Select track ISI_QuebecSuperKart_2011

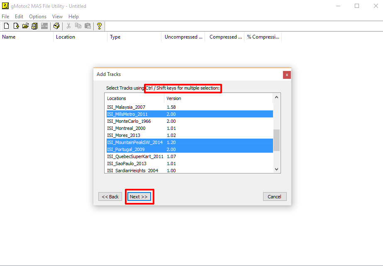pos(190,156)
